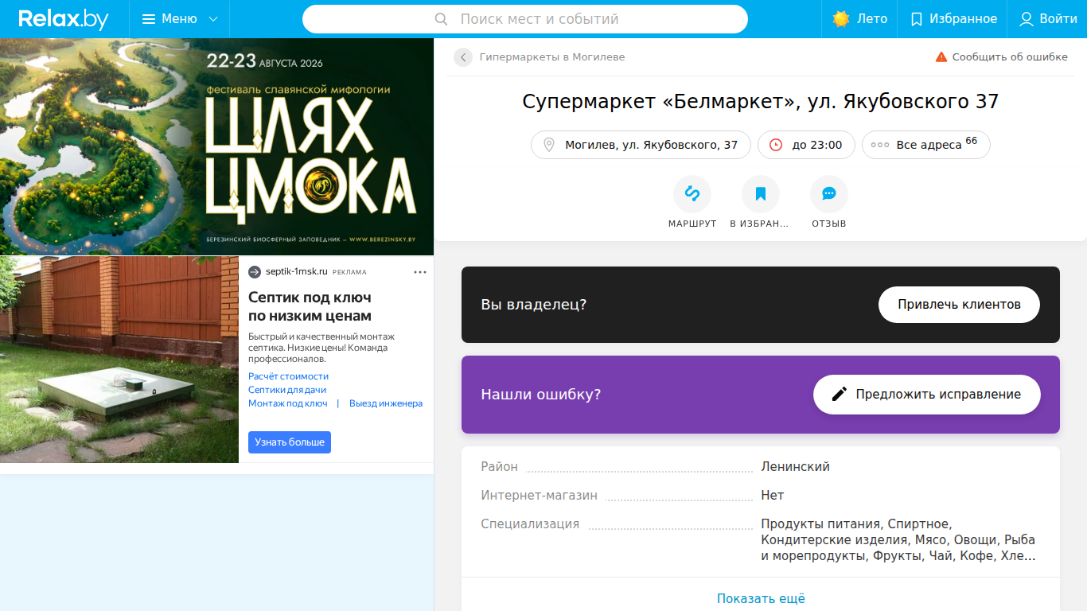
Task: Click the Интернет-магазин value Нет
Action: (773, 496)
